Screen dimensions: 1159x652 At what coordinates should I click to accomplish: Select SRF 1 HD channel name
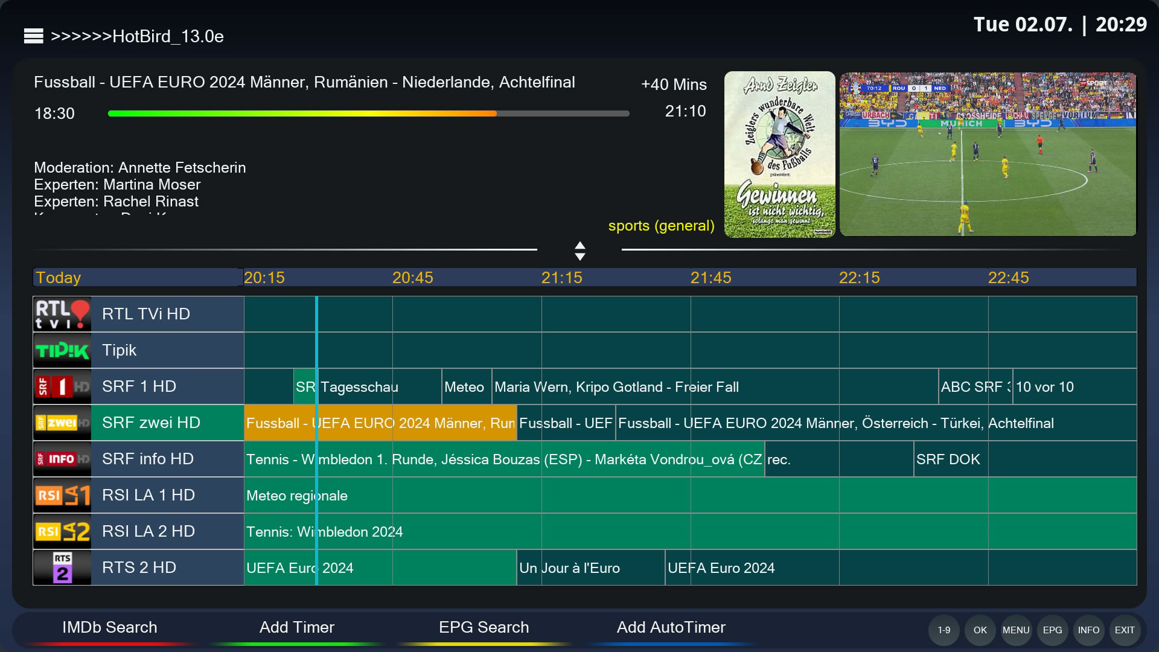tap(139, 386)
